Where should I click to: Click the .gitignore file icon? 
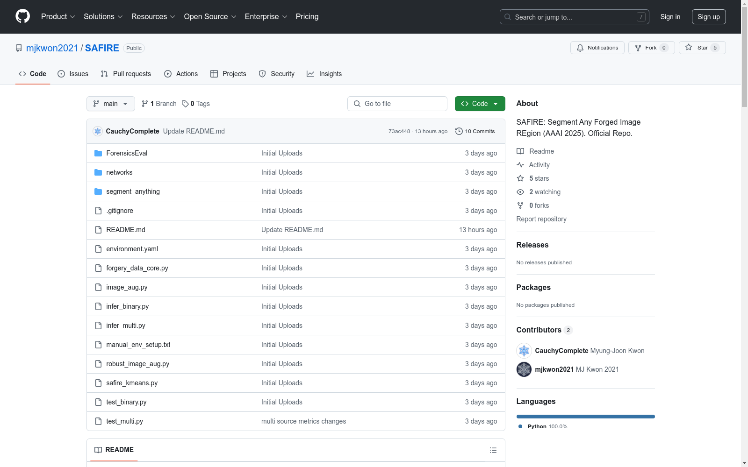[98, 211]
